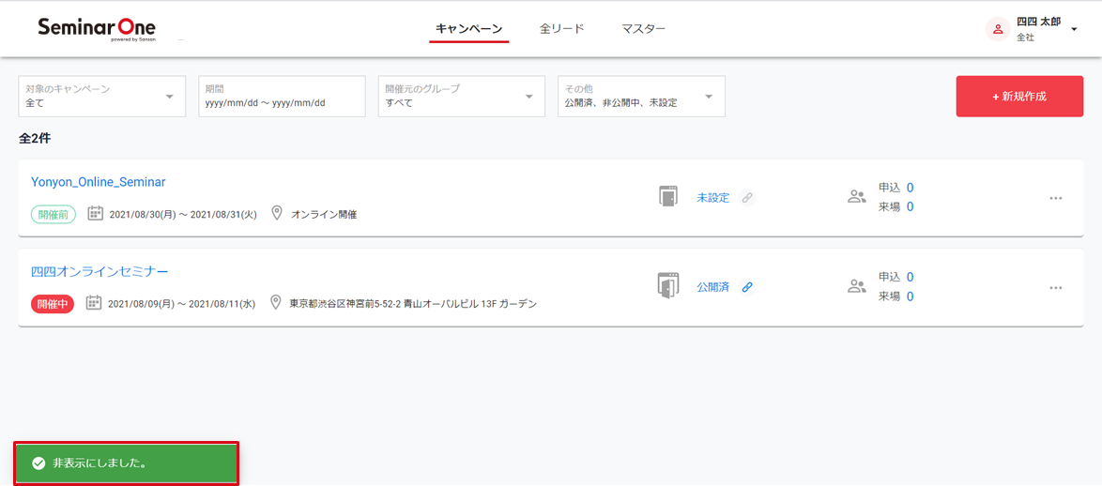The width and height of the screenshot is (1102, 486).
Task: Click the 公開済 status link
Action: coord(712,287)
